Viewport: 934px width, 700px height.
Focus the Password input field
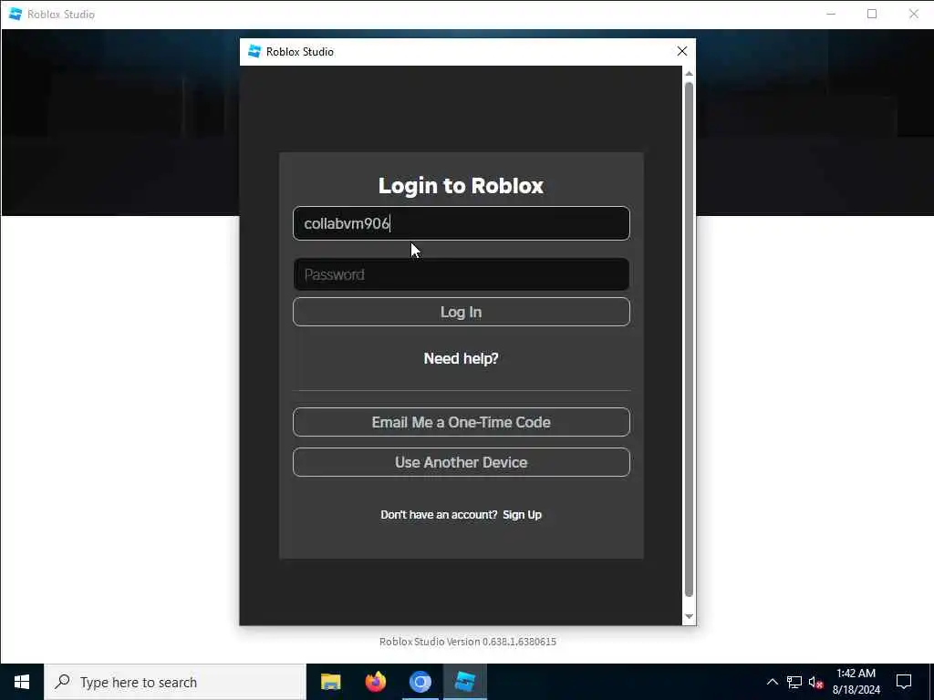coord(461,274)
